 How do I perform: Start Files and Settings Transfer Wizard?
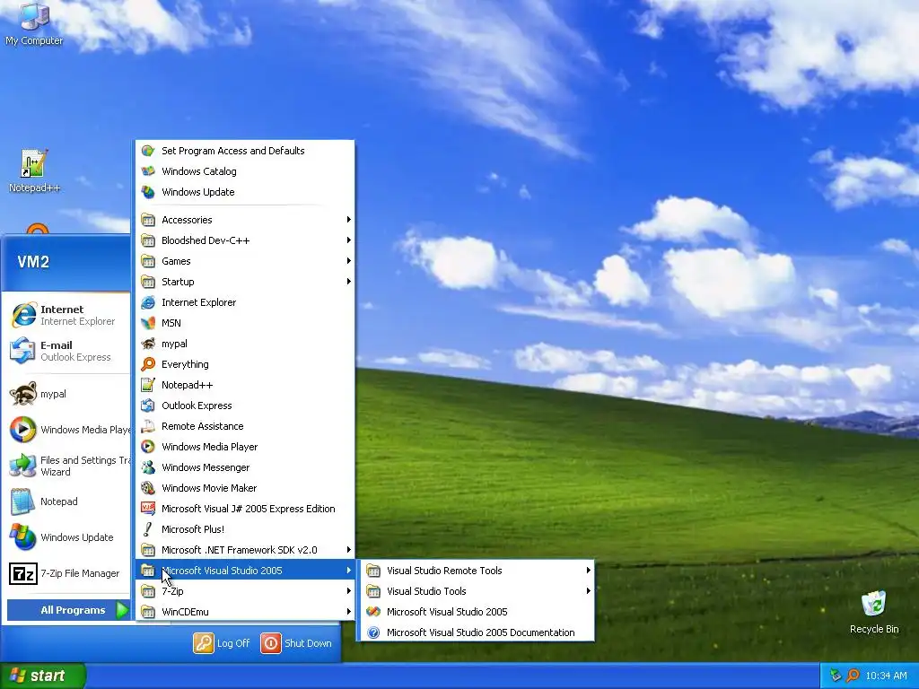click(68, 466)
